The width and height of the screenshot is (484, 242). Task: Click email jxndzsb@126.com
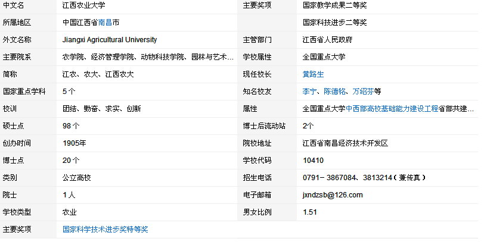click(333, 195)
